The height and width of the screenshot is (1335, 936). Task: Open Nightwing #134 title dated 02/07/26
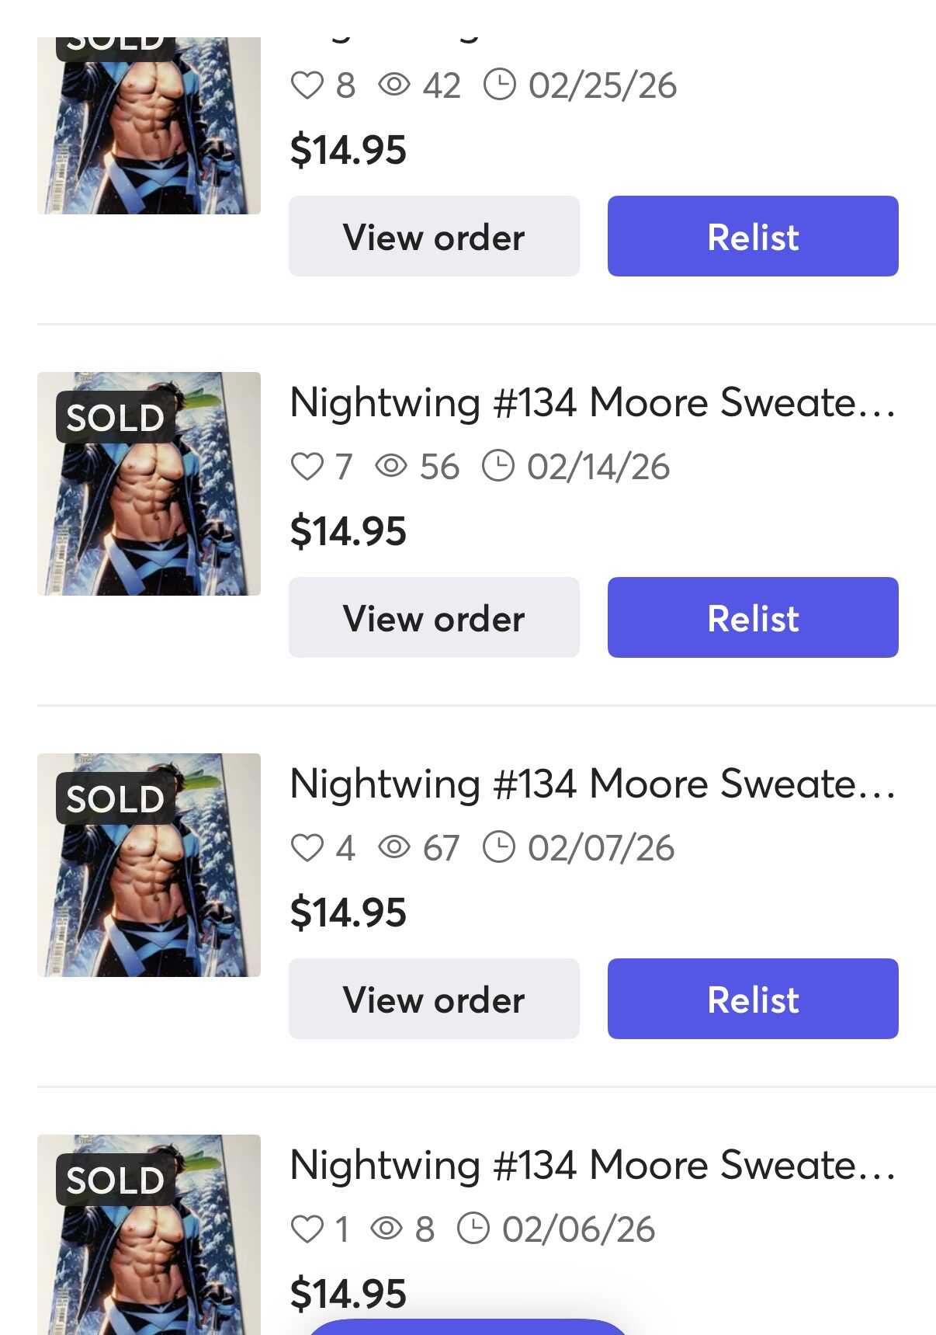pyautogui.click(x=592, y=784)
